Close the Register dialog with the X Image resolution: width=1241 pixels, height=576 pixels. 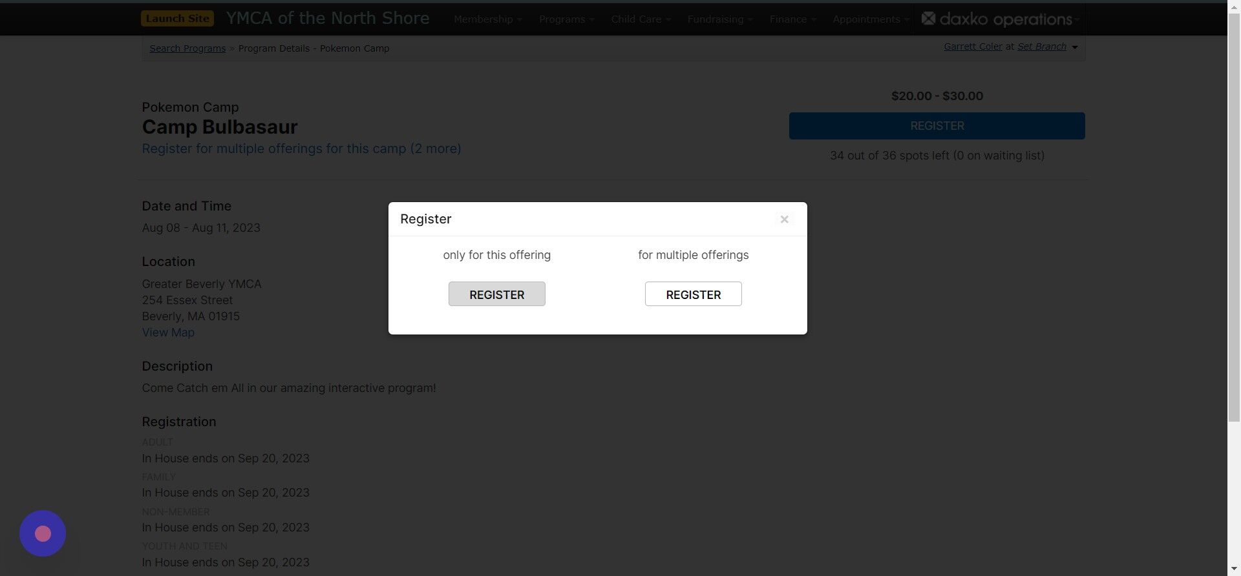pyautogui.click(x=784, y=220)
